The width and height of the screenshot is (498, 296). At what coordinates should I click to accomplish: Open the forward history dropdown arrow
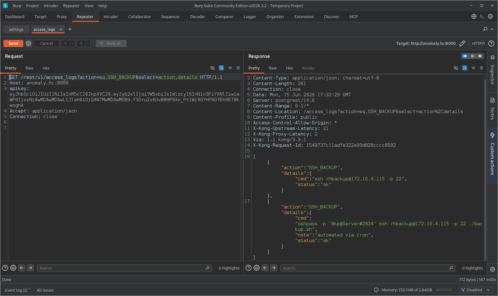[x=88, y=43]
